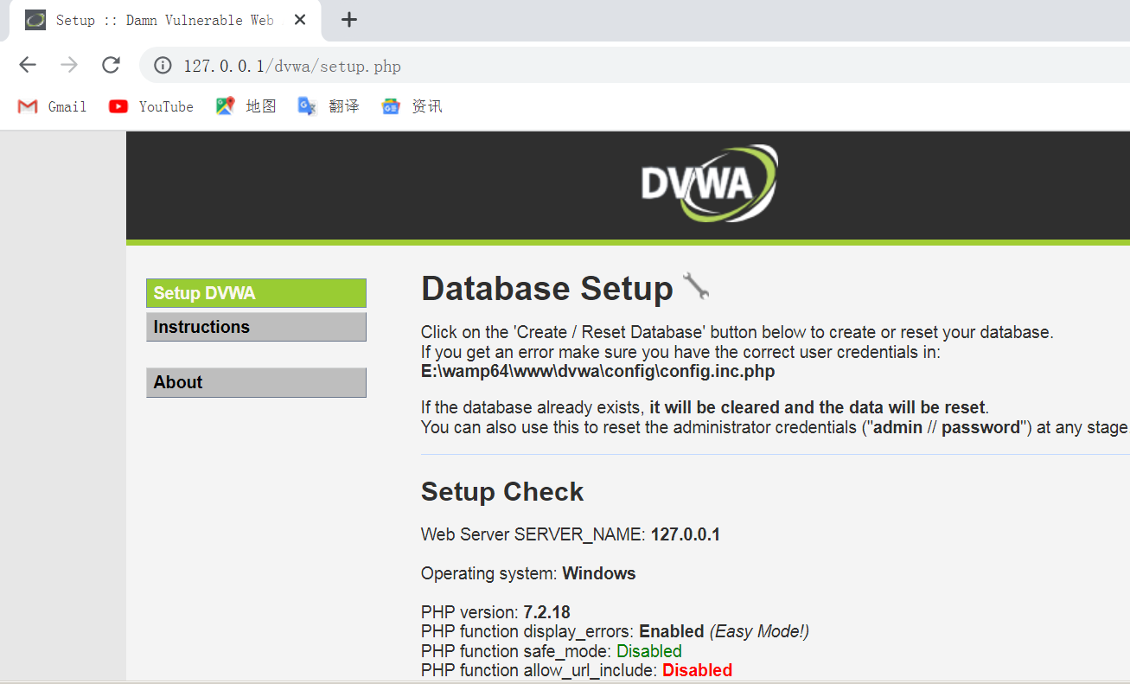Open the Instructions page
The image size is (1130, 684).
tap(256, 327)
